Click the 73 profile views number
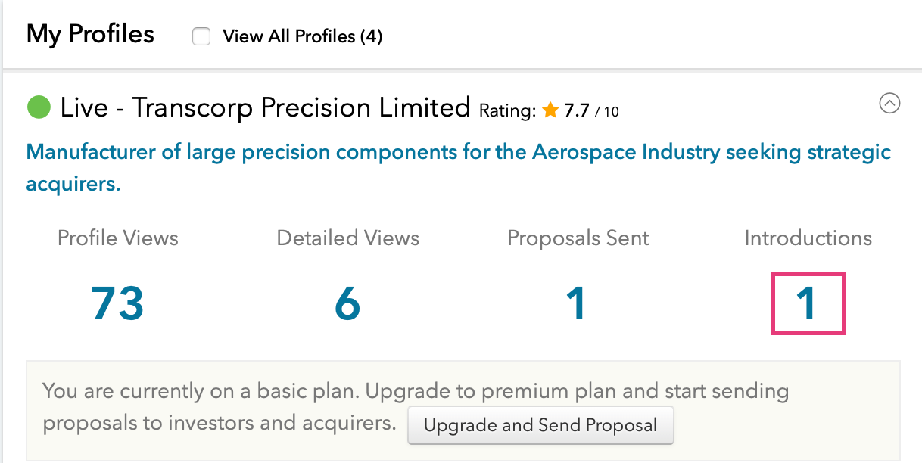The image size is (922, 463). point(117,303)
